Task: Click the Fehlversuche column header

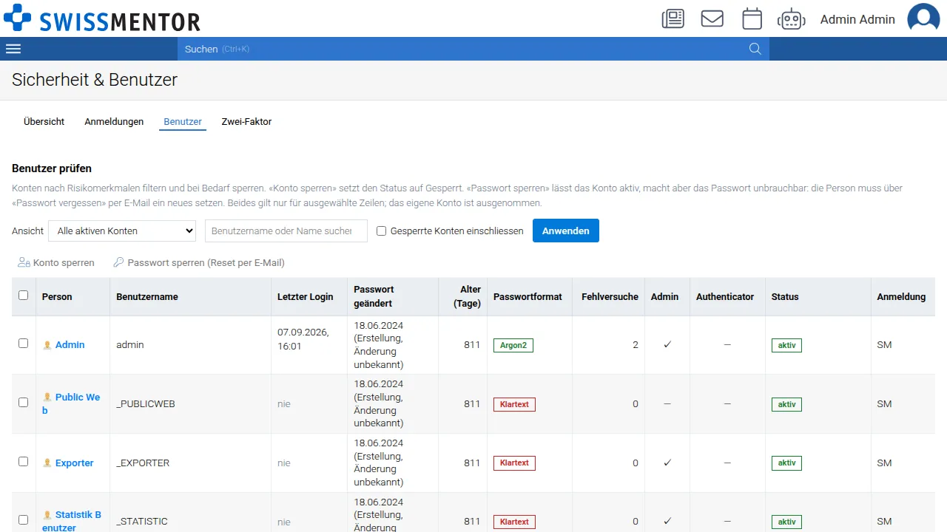Action: pyautogui.click(x=610, y=297)
